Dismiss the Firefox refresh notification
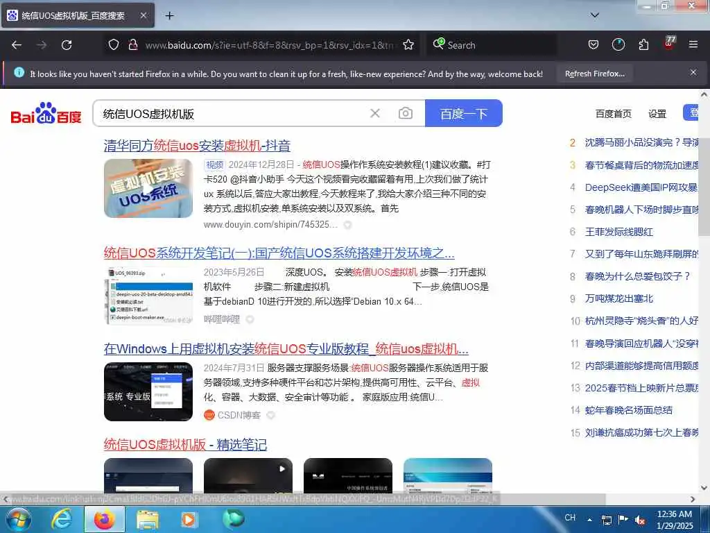The image size is (710, 533). pos(693,72)
